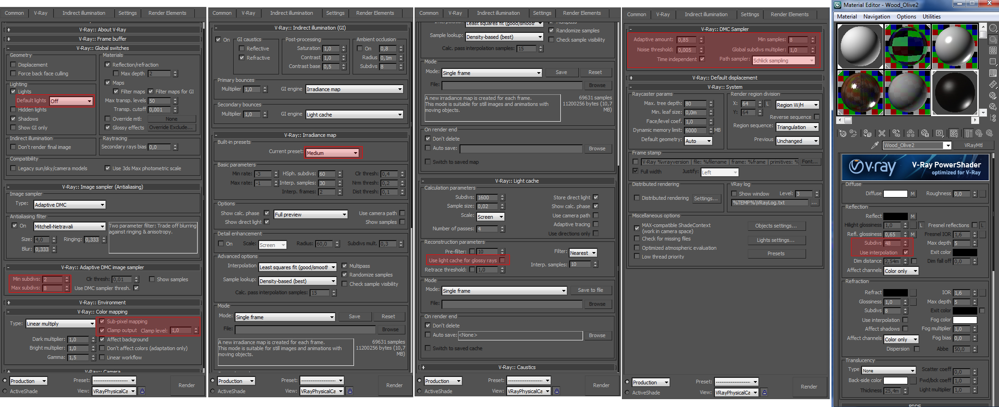The height and width of the screenshot is (407, 999).
Task: Toggle the Time independent checkbox
Action: [x=702, y=59]
